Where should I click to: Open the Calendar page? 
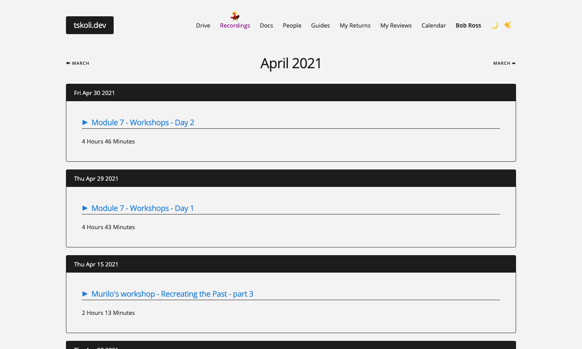click(433, 26)
